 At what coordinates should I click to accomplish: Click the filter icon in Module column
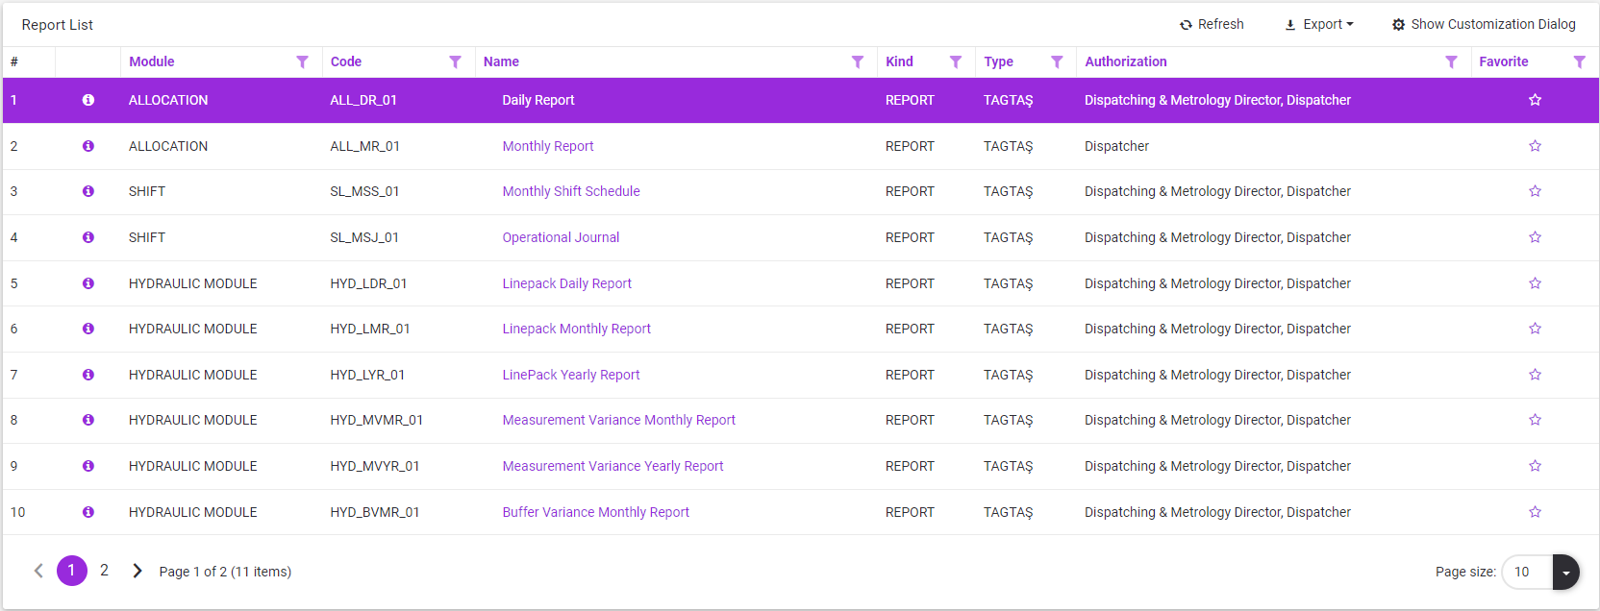(302, 62)
